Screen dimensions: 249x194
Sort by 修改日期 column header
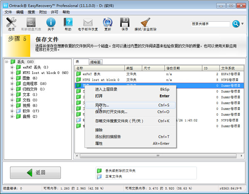(x=183, y=68)
